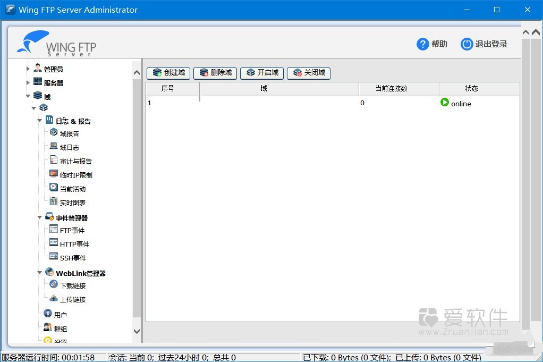Select 域报告 in the tree
The height and width of the screenshot is (362, 543).
(69, 134)
